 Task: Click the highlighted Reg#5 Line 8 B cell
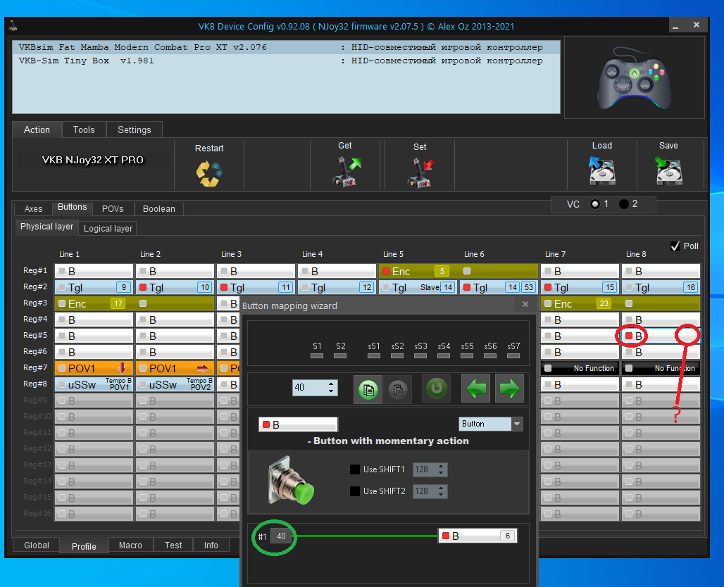661,336
